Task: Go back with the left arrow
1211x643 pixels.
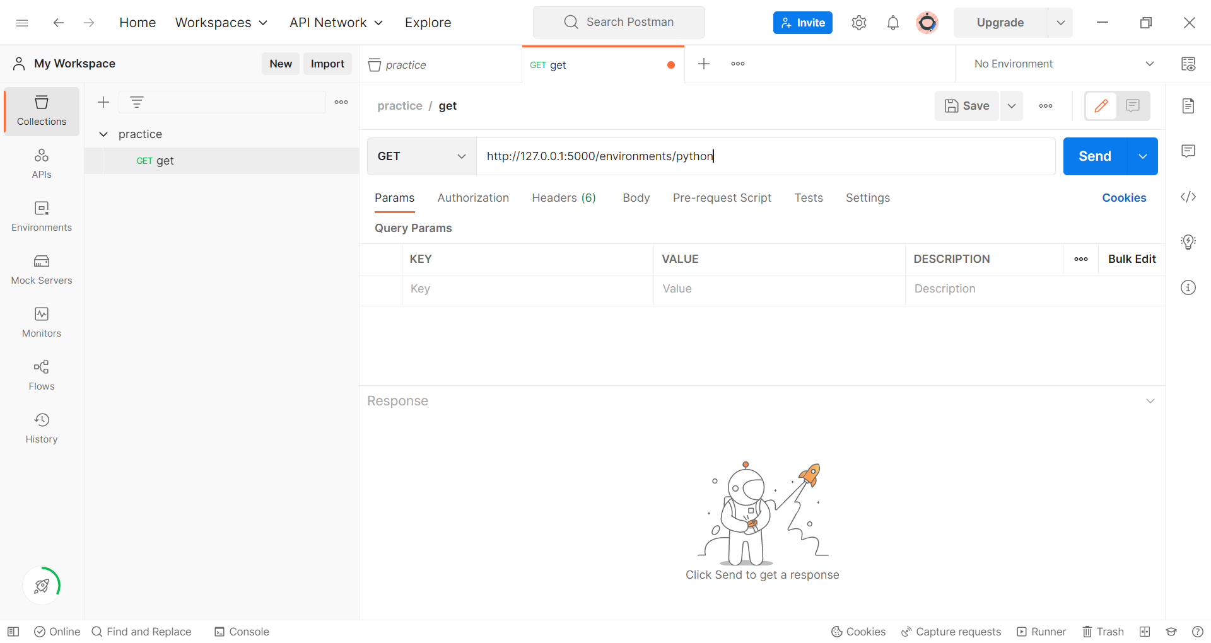Action: pos(59,23)
